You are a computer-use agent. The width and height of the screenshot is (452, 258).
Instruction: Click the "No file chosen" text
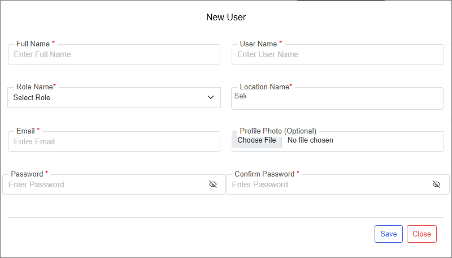[x=310, y=140]
